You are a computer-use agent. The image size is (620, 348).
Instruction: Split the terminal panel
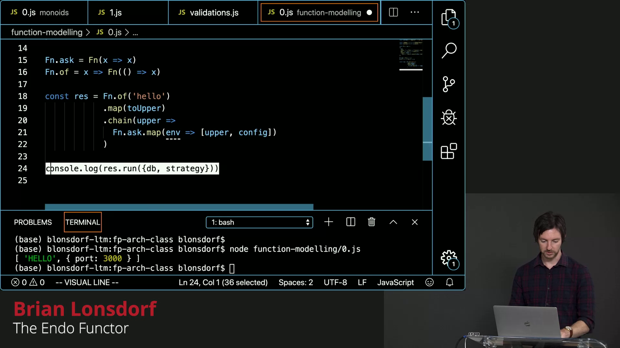click(351, 222)
